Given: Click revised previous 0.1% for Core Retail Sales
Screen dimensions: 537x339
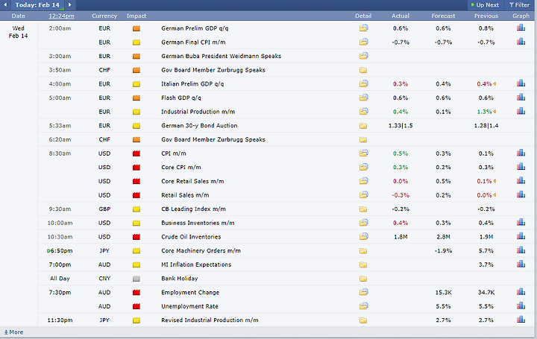Looking at the screenshot, I should (484, 181).
